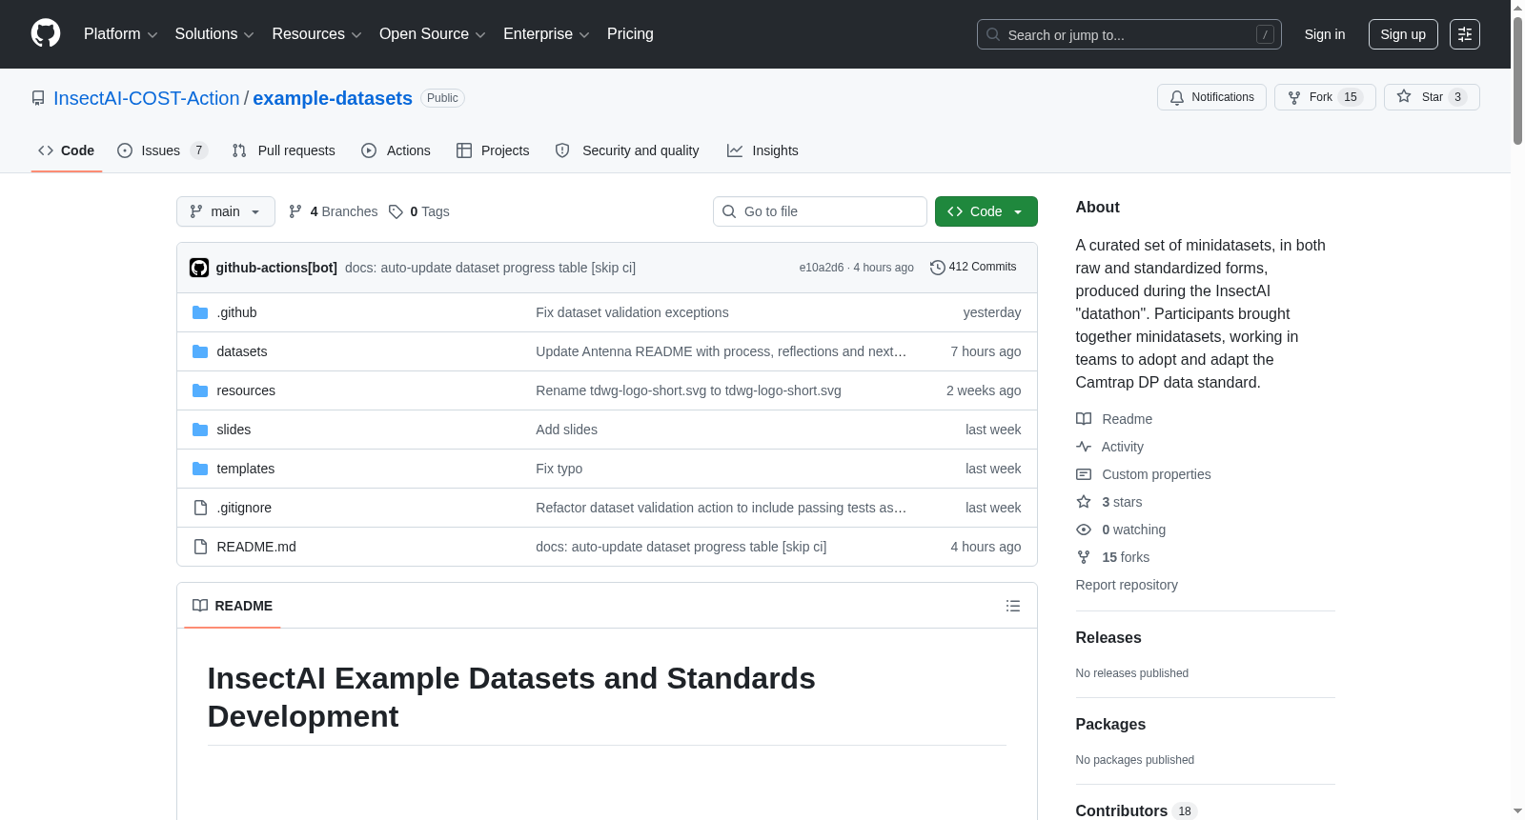Viewport: 1525px width, 820px height.
Task: Open the templates folder
Action: [x=246, y=469]
